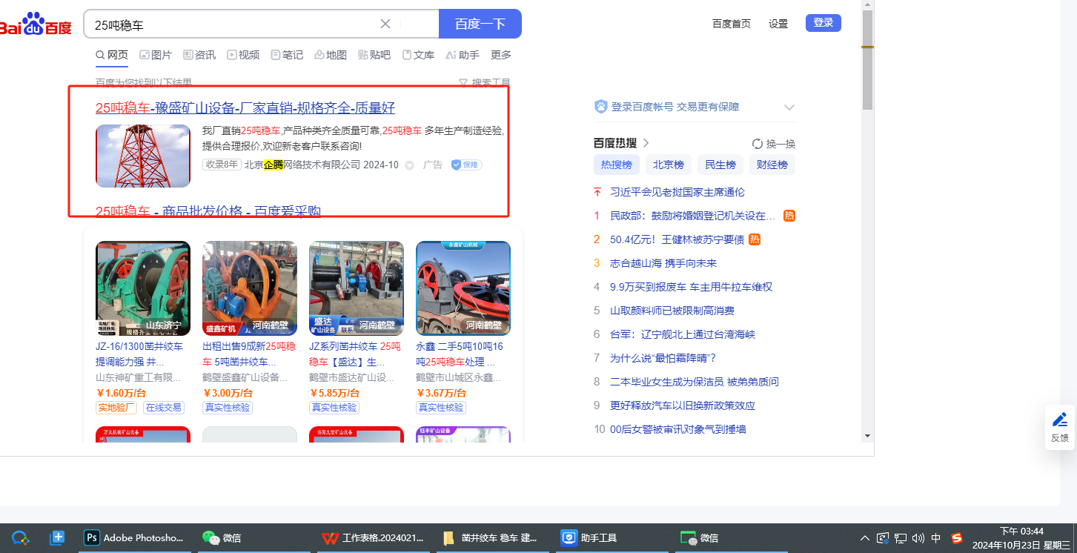Expand the 登录百度帐号 panel chevron

(789, 107)
